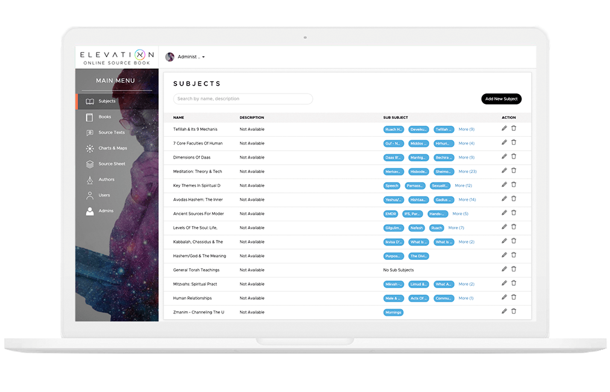Delete the Meditation: Theory & Tech row

click(x=514, y=170)
